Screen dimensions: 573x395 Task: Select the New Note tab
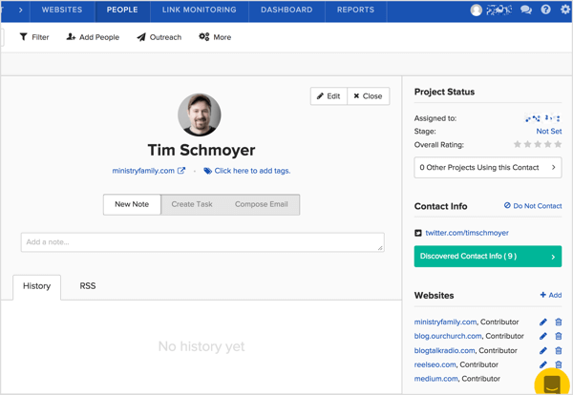[x=132, y=204]
